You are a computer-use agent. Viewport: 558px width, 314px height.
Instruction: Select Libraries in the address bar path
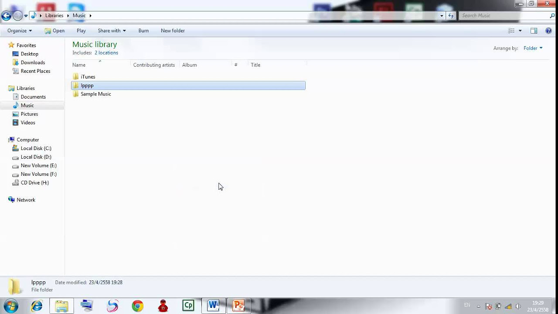pos(54,16)
